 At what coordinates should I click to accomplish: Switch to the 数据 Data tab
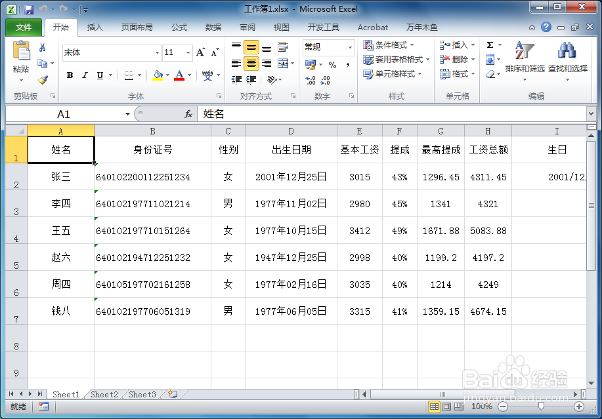[213, 28]
